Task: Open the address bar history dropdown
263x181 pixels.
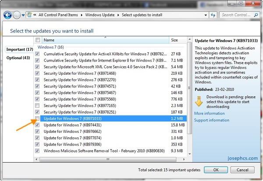Action: click(206, 15)
